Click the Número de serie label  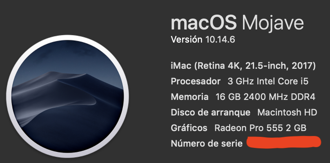pyautogui.click(x=207, y=144)
